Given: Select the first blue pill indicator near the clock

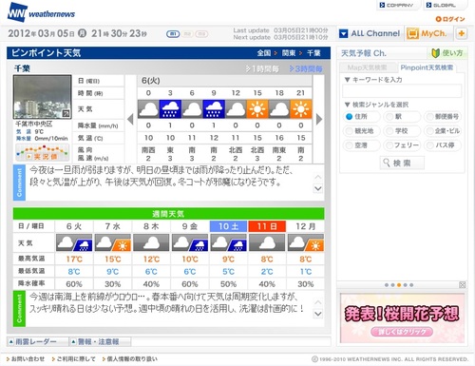Looking at the screenshot, I should click(173, 34).
